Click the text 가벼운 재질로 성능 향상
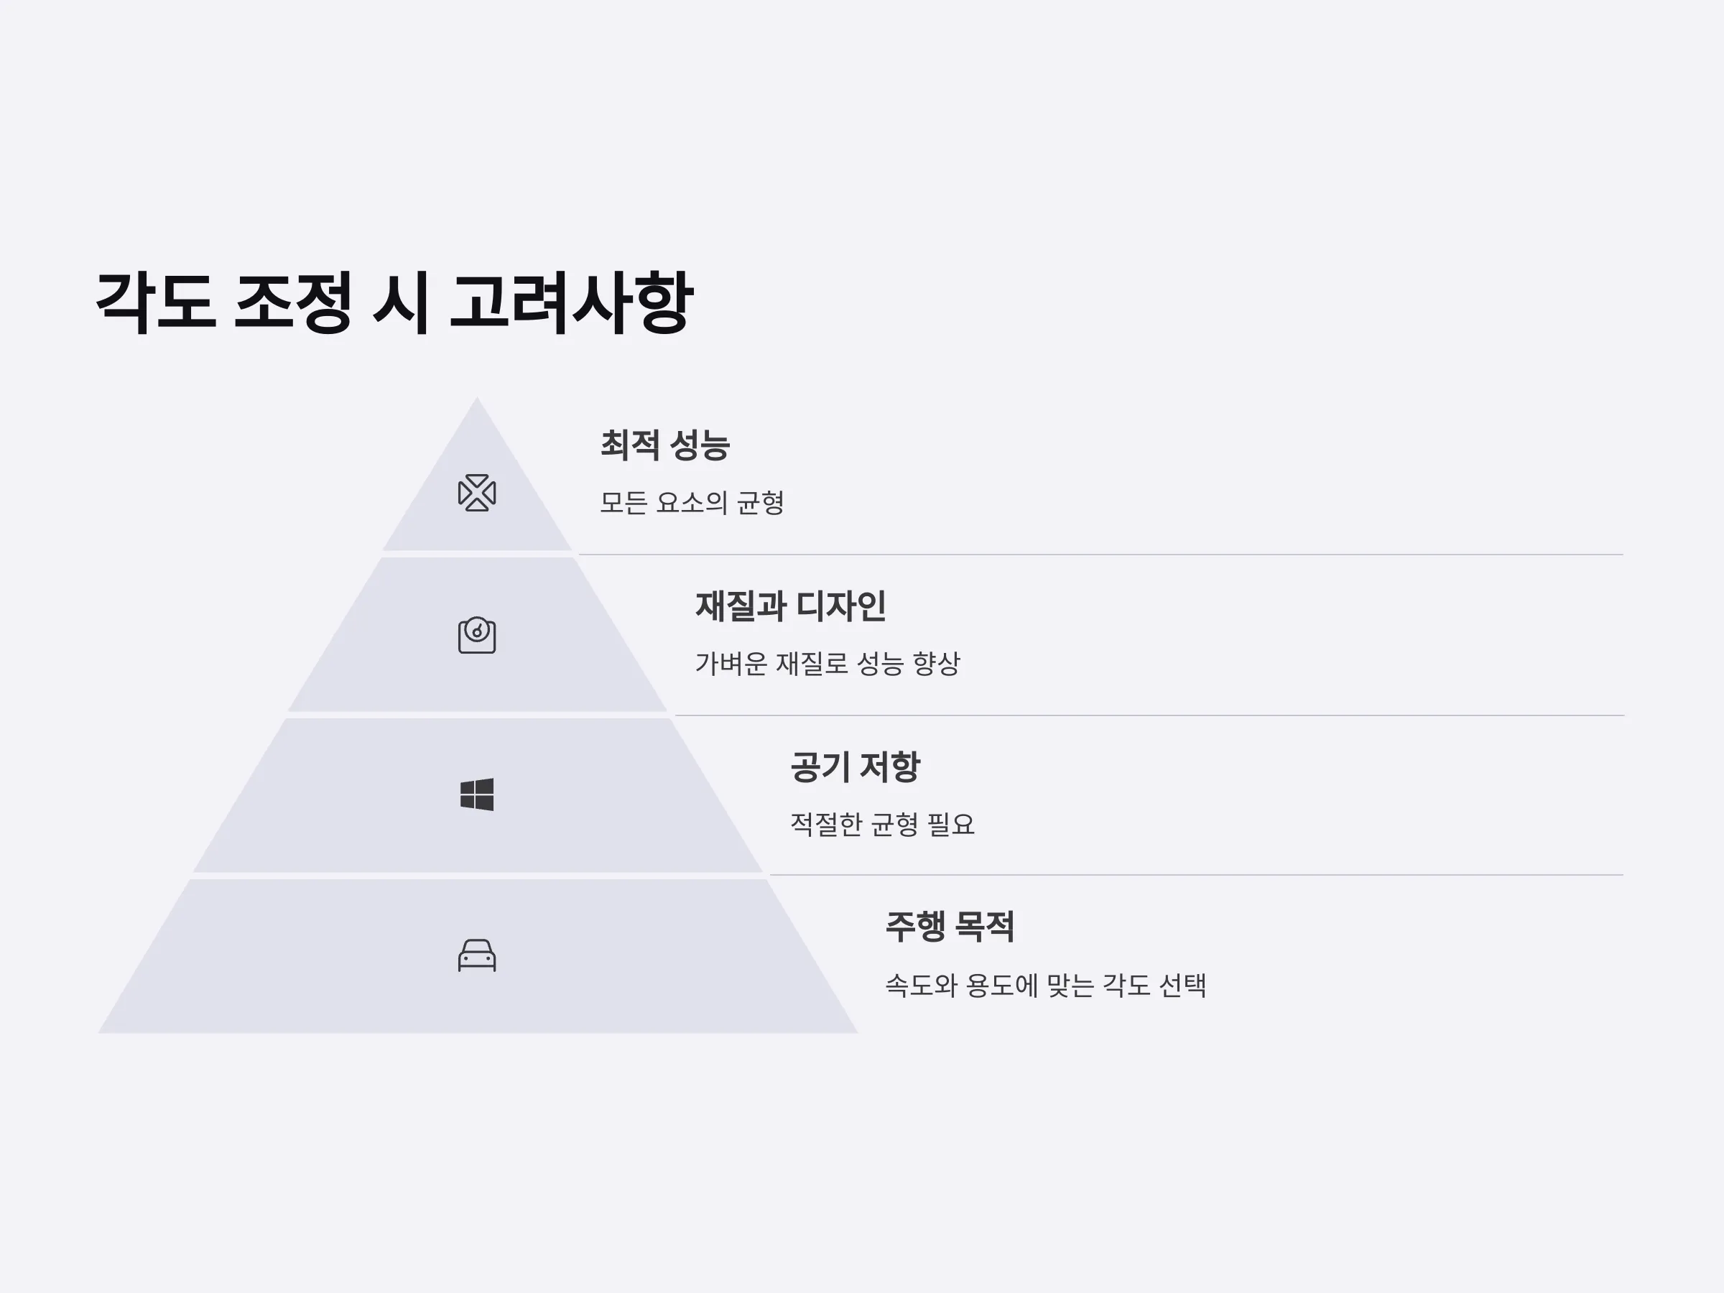This screenshot has width=1724, height=1293. 827,663
